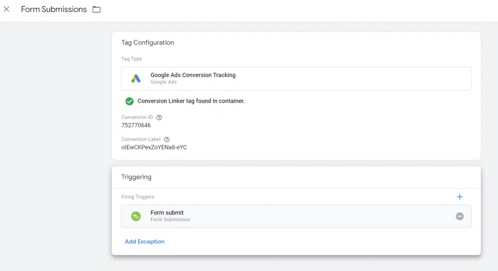Click the Tag Type label
Viewport: 498px width, 271px height.
pos(131,59)
